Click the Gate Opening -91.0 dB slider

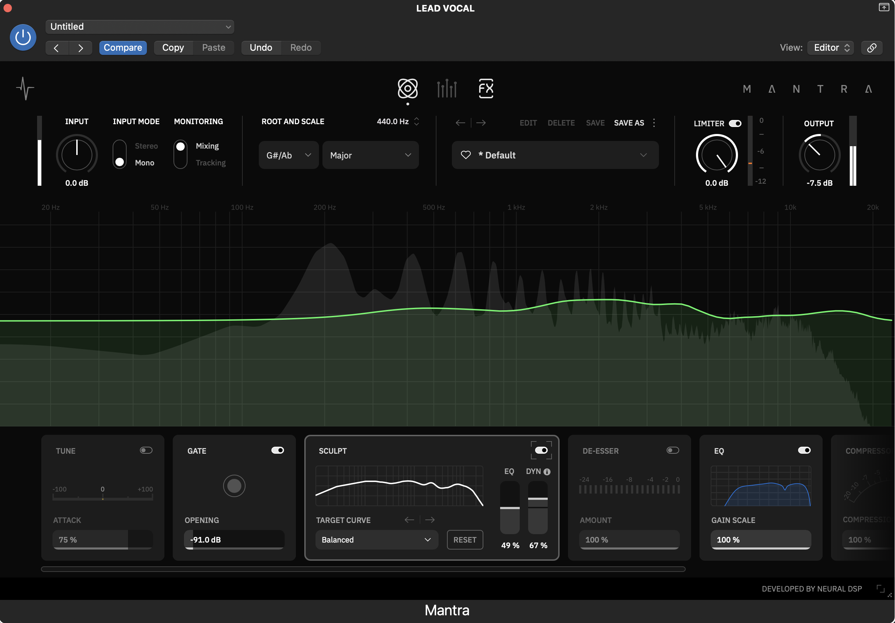coord(234,539)
